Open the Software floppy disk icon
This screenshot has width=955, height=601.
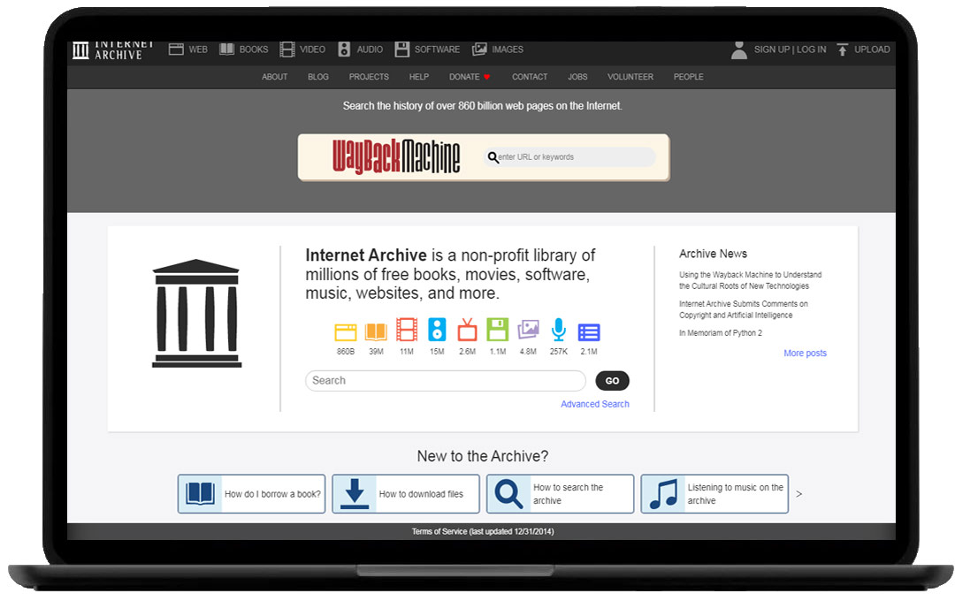click(402, 49)
